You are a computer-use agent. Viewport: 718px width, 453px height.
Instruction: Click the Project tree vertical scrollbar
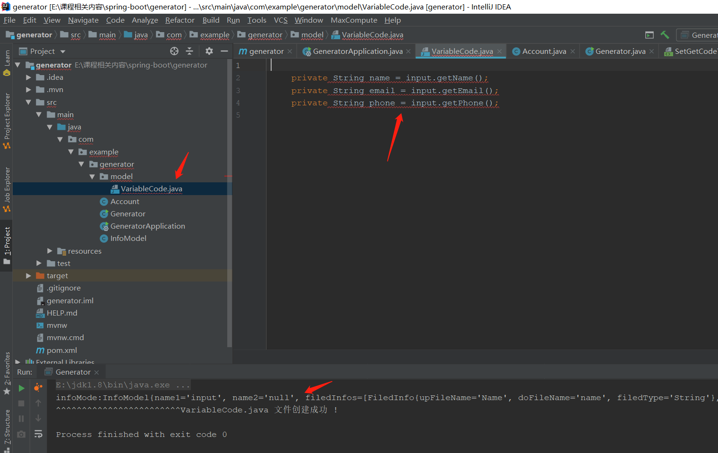[x=230, y=203]
